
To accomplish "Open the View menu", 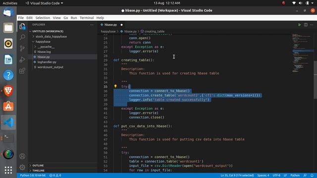I will point(57,18).
